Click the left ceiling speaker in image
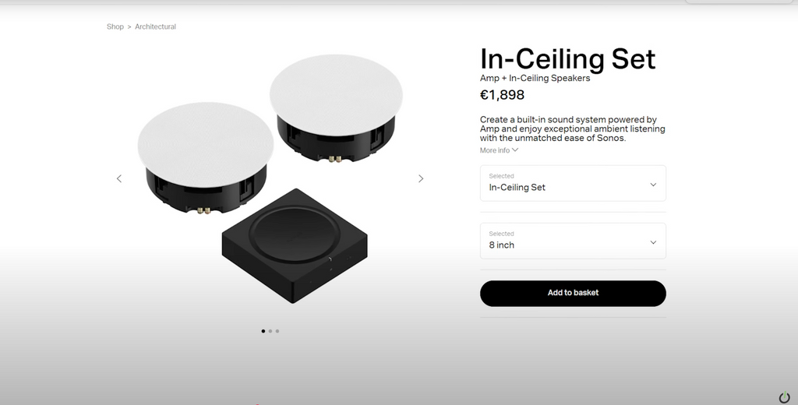The width and height of the screenshot is (798, 405). tap(205, 157)
